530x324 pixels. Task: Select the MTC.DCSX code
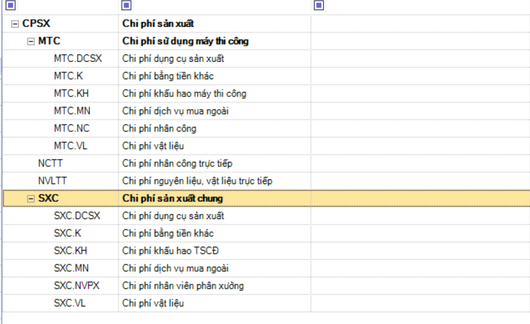[78, 58]
